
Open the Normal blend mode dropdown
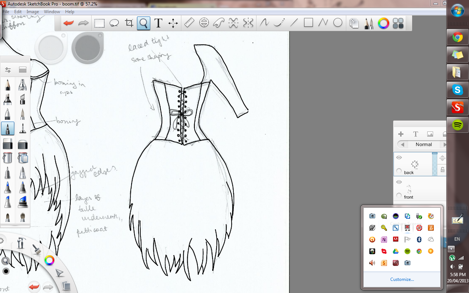click(x=424, y=145)
